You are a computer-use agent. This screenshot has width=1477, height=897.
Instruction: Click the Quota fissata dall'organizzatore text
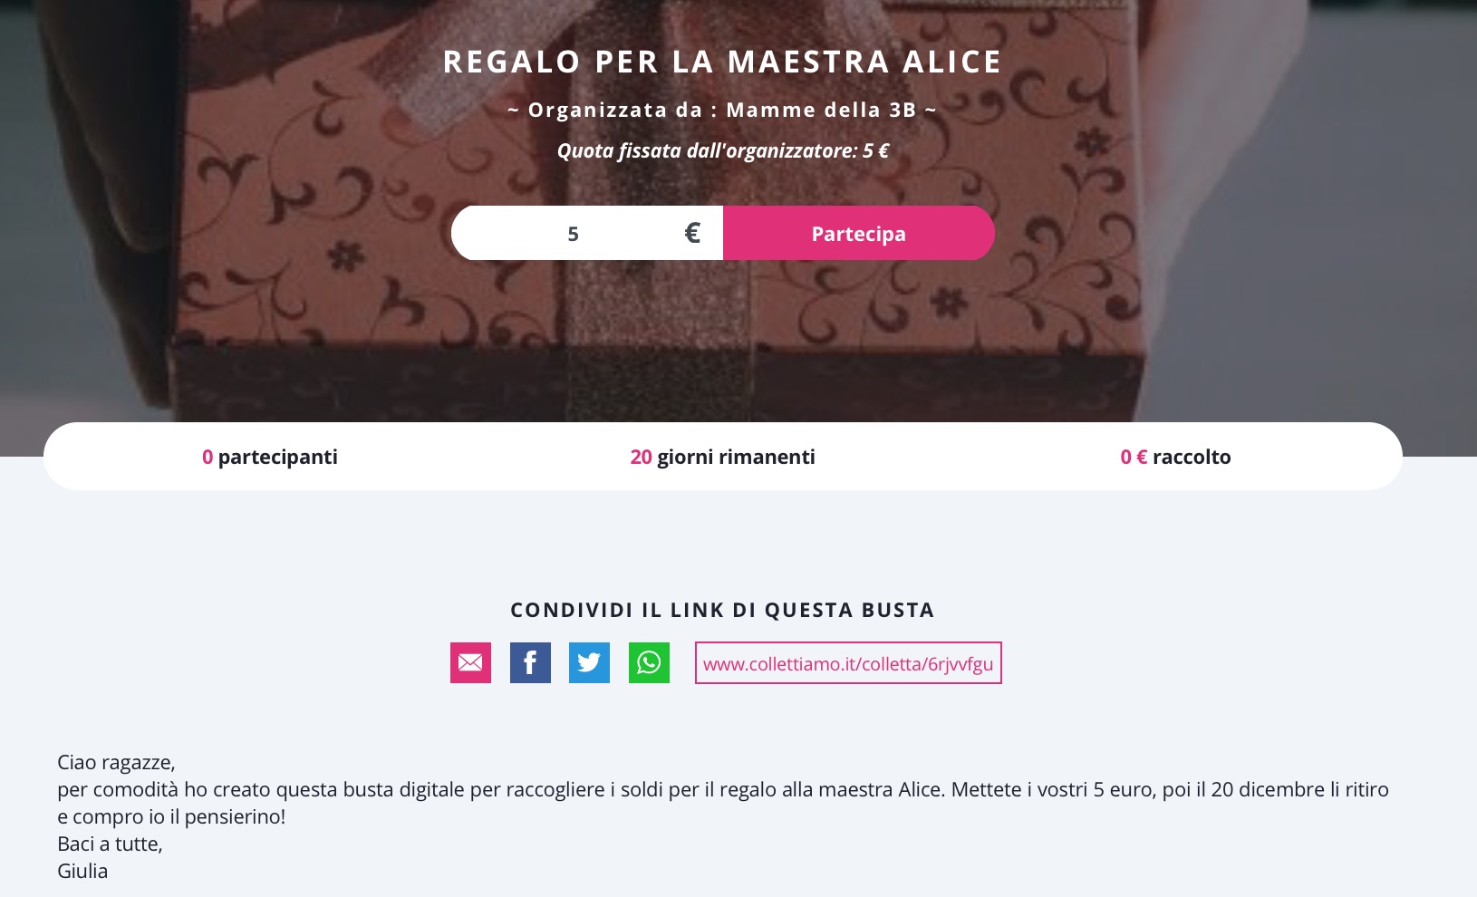pos(722,150)
